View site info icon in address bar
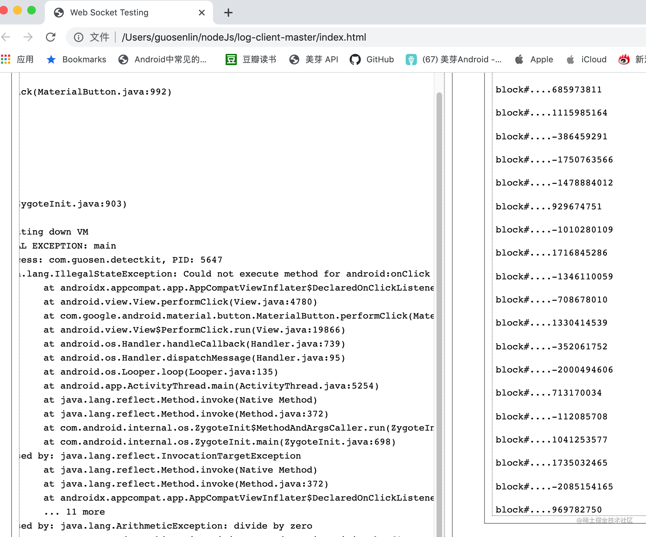This screenshot has width=646, height=537. [78, 37]
